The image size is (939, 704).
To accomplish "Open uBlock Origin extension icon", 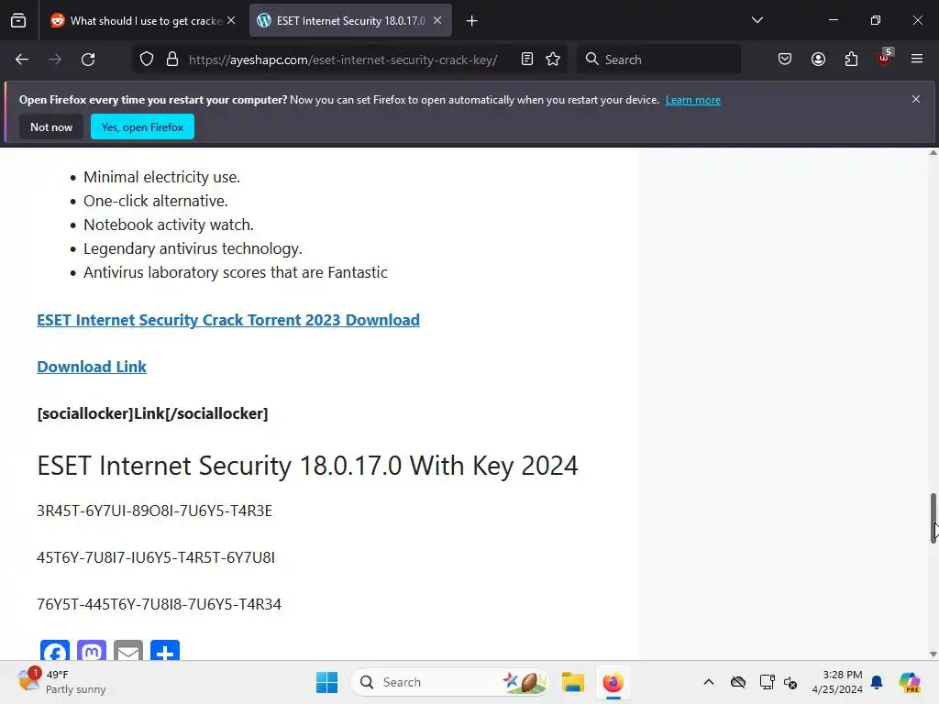I will [885, 58].
